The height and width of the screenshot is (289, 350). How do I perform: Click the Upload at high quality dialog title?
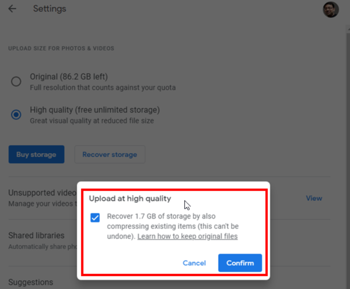[130, 199]
